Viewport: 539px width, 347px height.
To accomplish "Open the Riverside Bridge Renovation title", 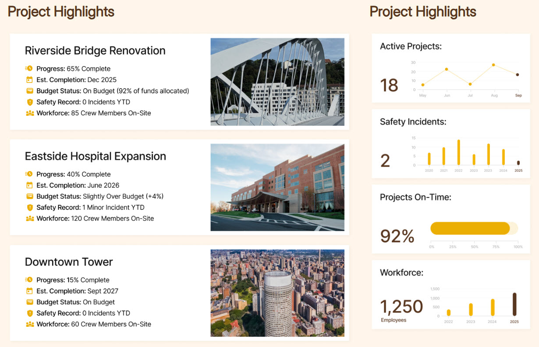I will 95,50.
